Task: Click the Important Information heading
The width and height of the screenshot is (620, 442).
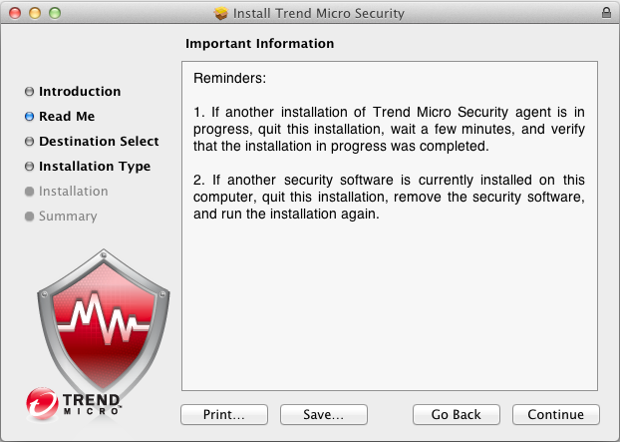Action: [x=260, y=44]
